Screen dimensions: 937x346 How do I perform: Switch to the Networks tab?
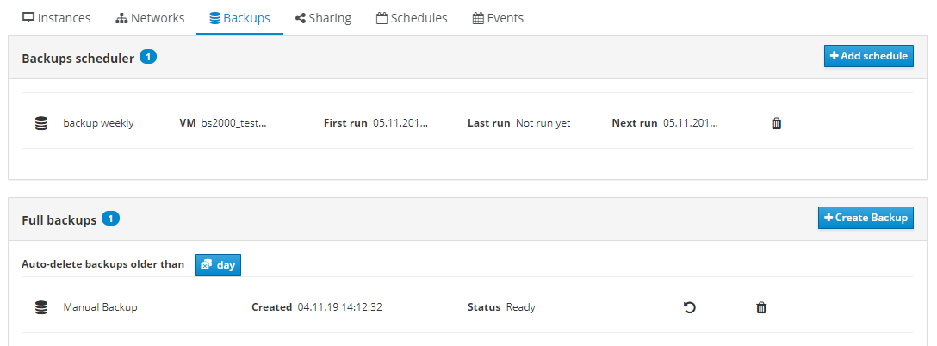pos(150,18)
